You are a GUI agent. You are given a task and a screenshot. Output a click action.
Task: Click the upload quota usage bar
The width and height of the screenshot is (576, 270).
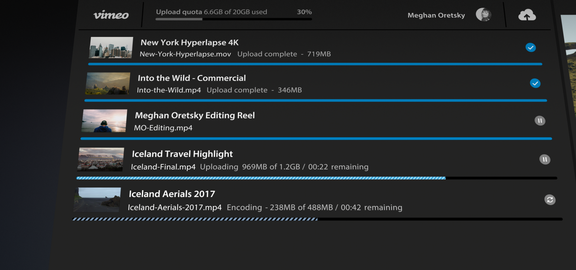coord(234,19)
